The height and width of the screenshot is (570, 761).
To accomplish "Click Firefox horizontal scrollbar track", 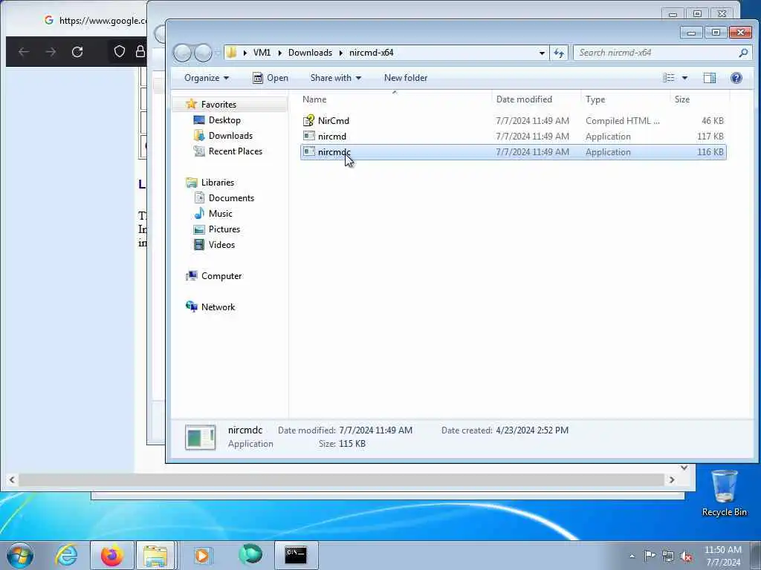I will coord(341,480).
